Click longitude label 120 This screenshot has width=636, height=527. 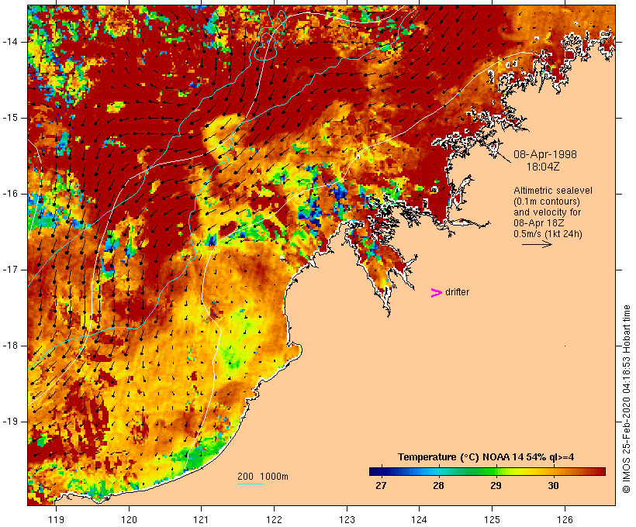pos(129,519)
